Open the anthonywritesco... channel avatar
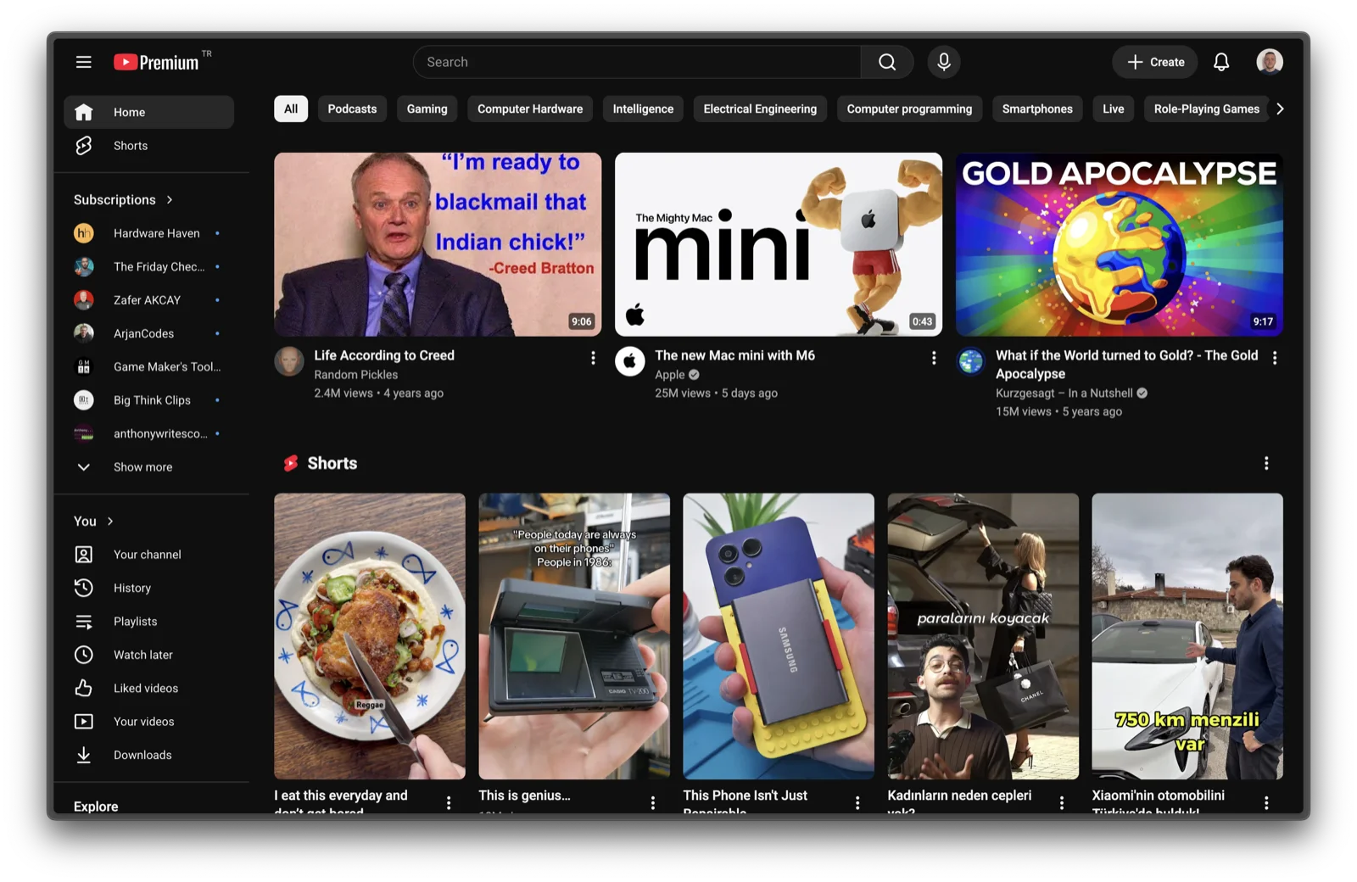 [x=83, y=433]
